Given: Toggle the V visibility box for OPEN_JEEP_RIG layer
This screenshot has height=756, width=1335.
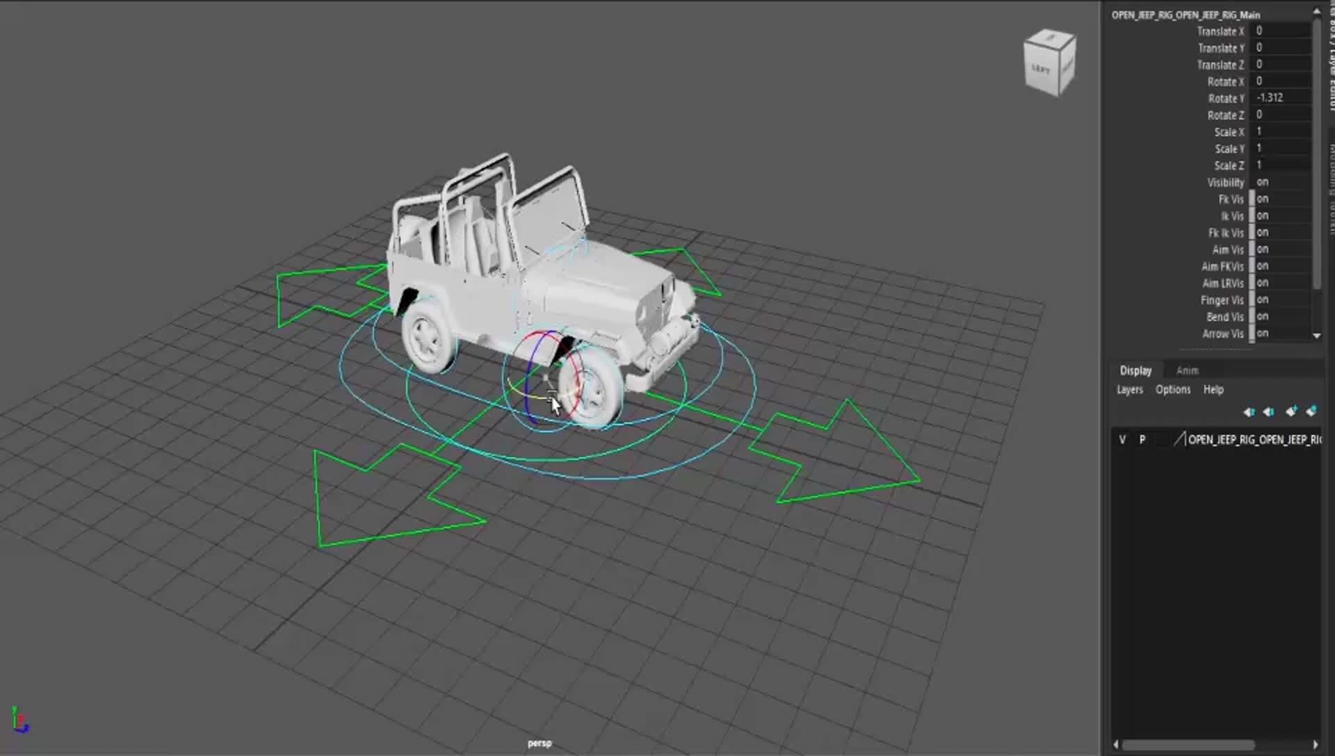Looking at the screenshot, I should pos(1122,440).
